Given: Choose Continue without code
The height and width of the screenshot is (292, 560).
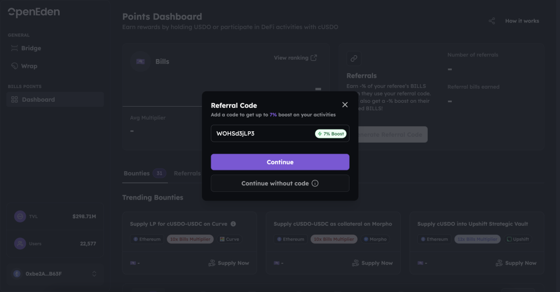Looking at the screenshot, I should (x=275, y=183).
